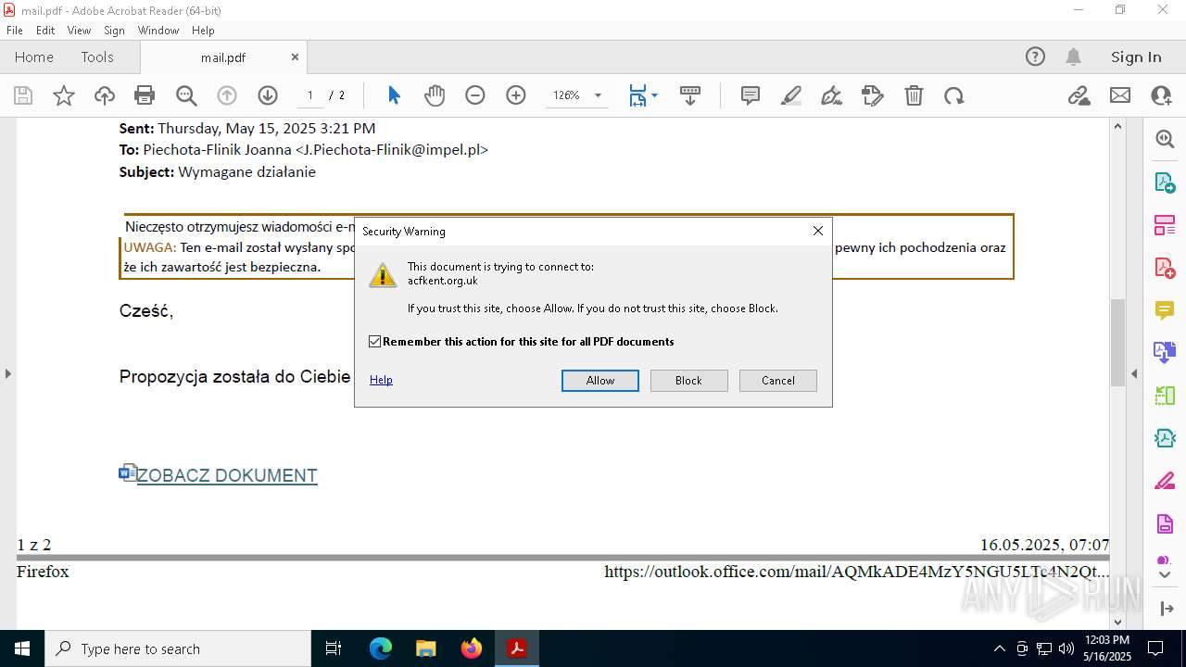Go to previous page arrow
Image resolution: width=1186 pixels, height=667 pixels.
[227, 95]
